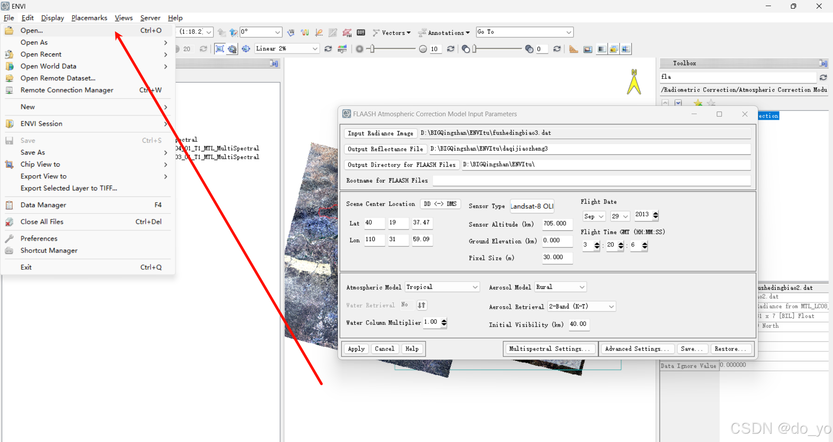Viewport: 833px width, 442px height.
Task: Collapse all Toolbox folders arrow icon
Action: pos(665,103)
